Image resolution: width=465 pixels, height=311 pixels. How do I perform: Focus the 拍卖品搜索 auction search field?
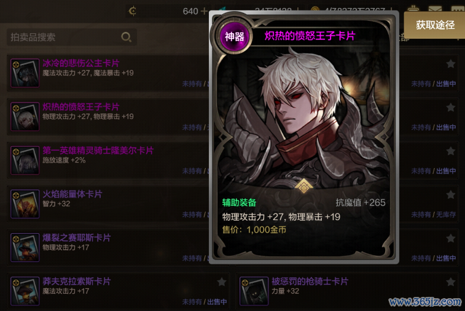coord(72,37)
